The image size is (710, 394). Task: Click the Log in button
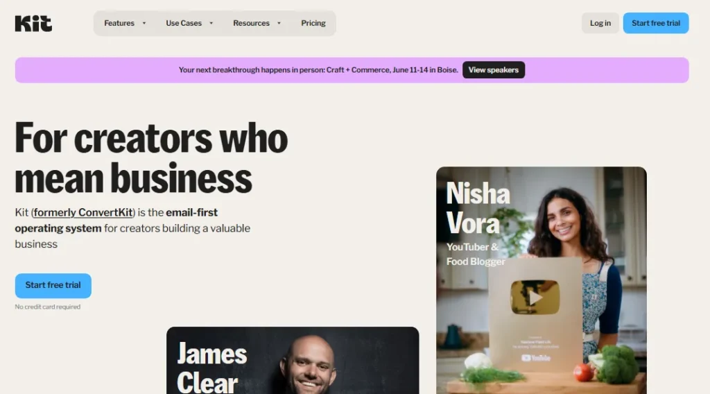click(x=600, y=23)
